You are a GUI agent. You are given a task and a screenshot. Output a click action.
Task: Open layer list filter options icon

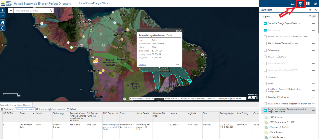tap(314, 16)
